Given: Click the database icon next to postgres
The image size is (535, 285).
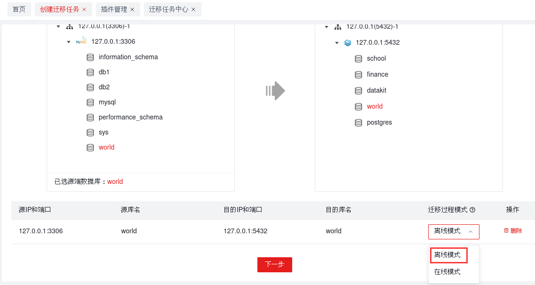Looking at the screenshot, I should click(x=359, y=122).
